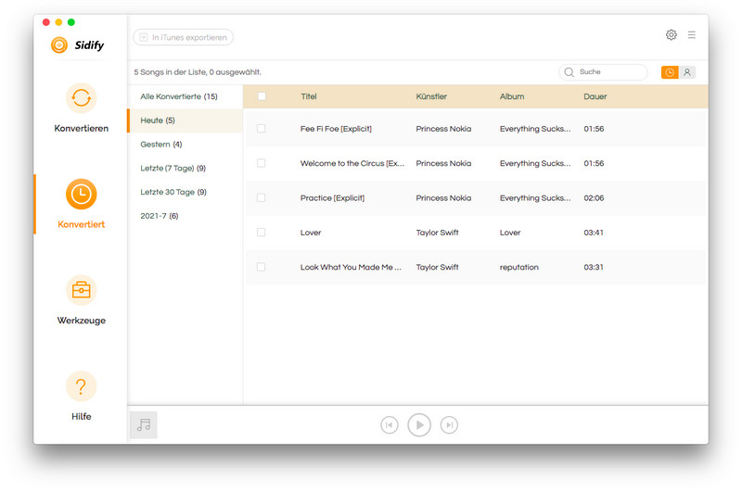Sort by the Titel column header
The width and height of the screenshot is (742, 492).
(309, 96)
